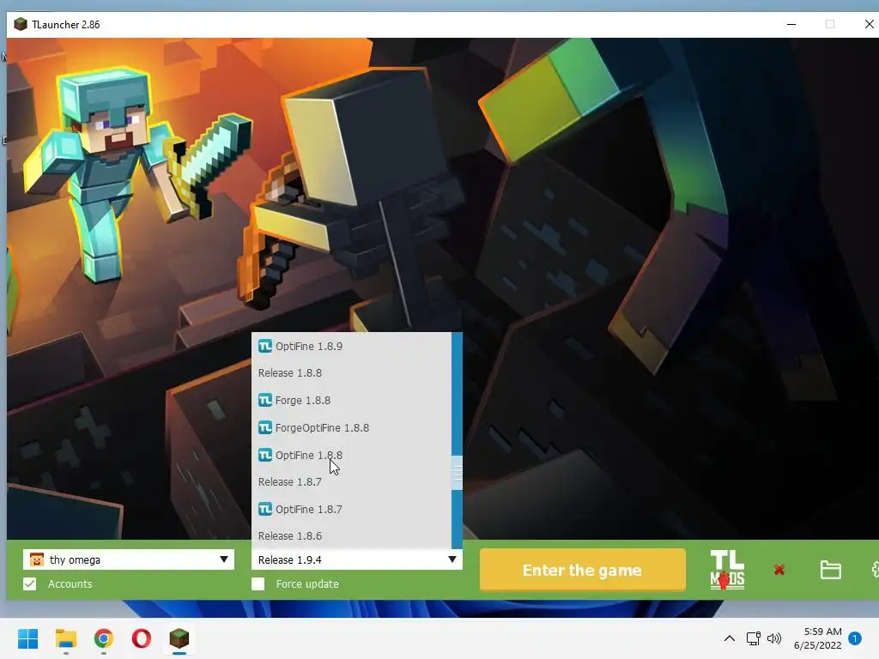The height and width of the screenshot is (659, 879).
Task: Open the notification badge showing 1
Action: point(855,638)
